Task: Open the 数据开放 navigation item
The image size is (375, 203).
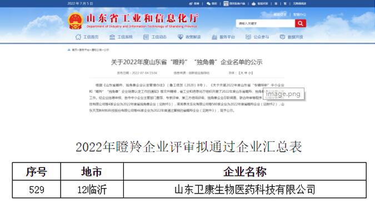Action: click(x=292, y=37)
